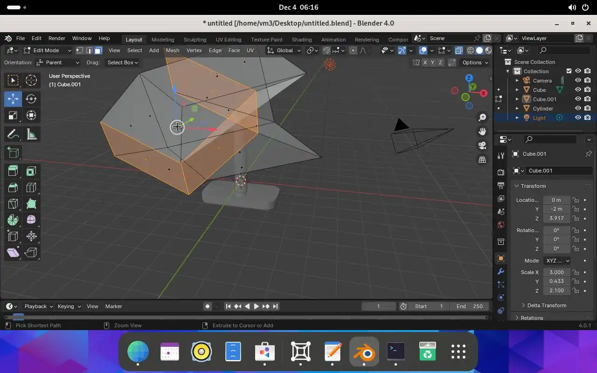Open the dock show-applications grid
597x373 pixels.
458,352
